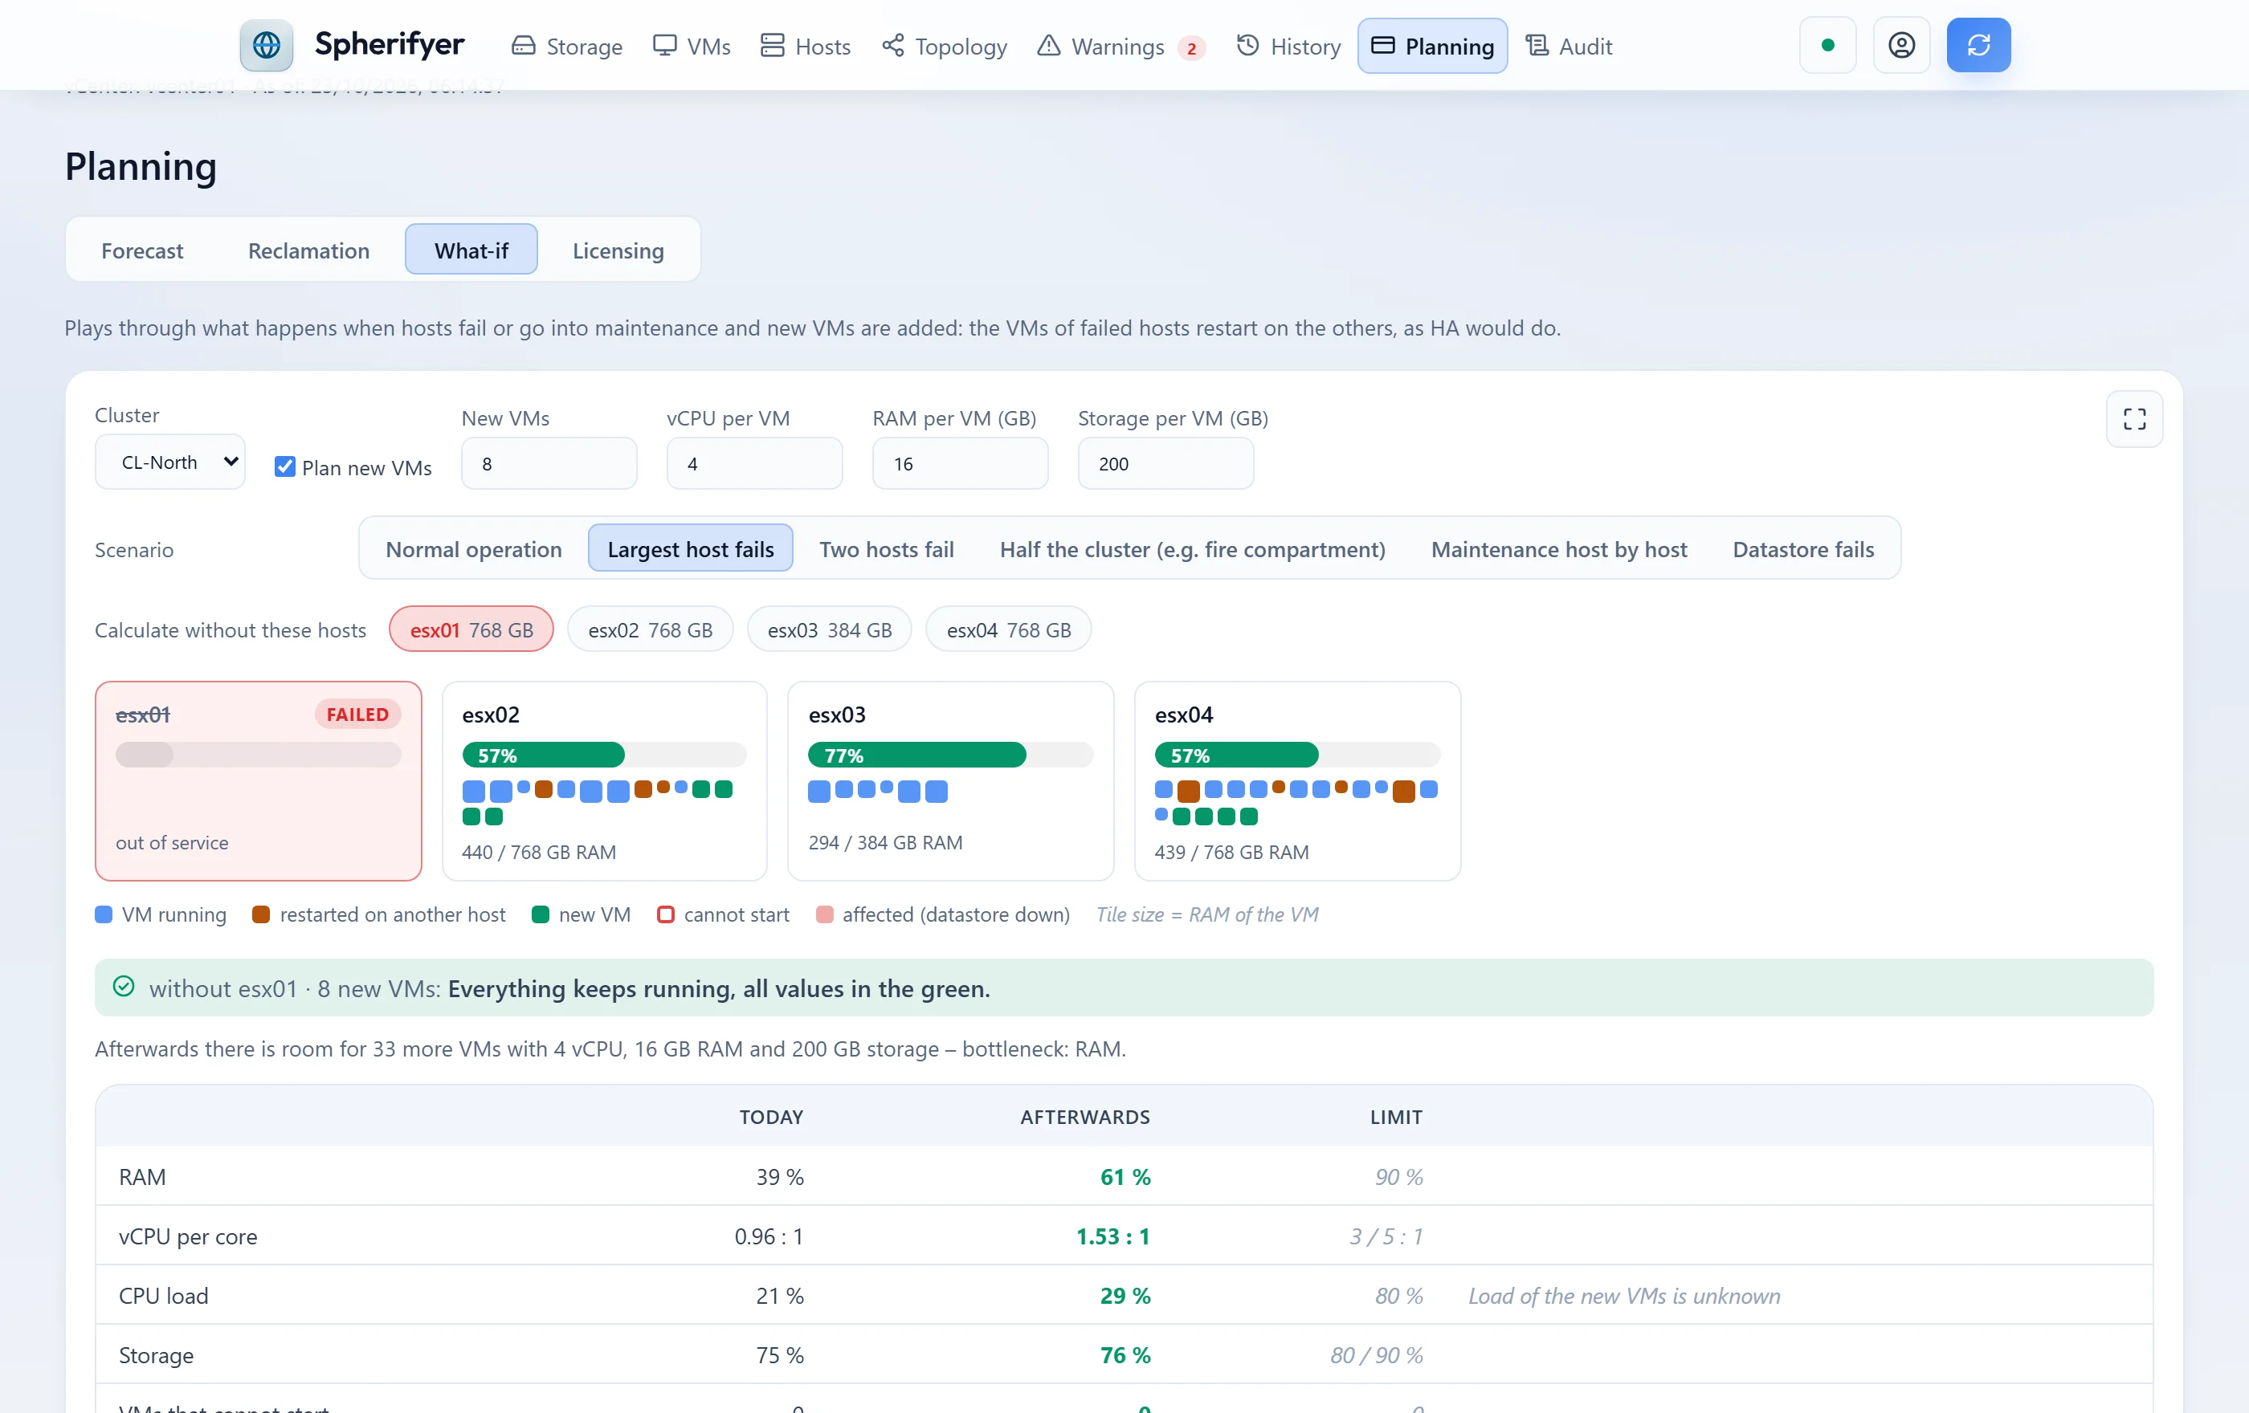Click the Warnings triangle icon
Image resolution: width=2249 pixels, height=1413 pixels.
[x=1048, y=46]
